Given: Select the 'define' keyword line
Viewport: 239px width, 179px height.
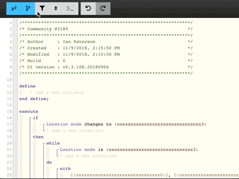Looking at the screenshot, I should coord(27,86).
